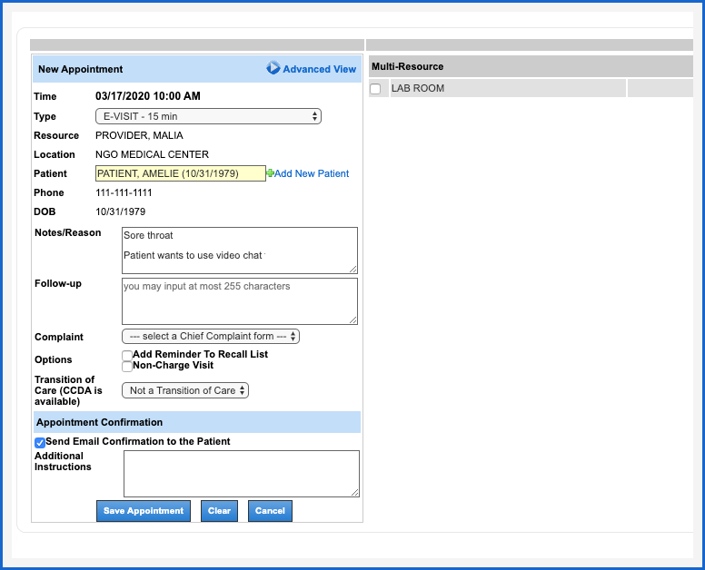Hit the Cancel button
705x570 pixels.
(x=270, y=511)
